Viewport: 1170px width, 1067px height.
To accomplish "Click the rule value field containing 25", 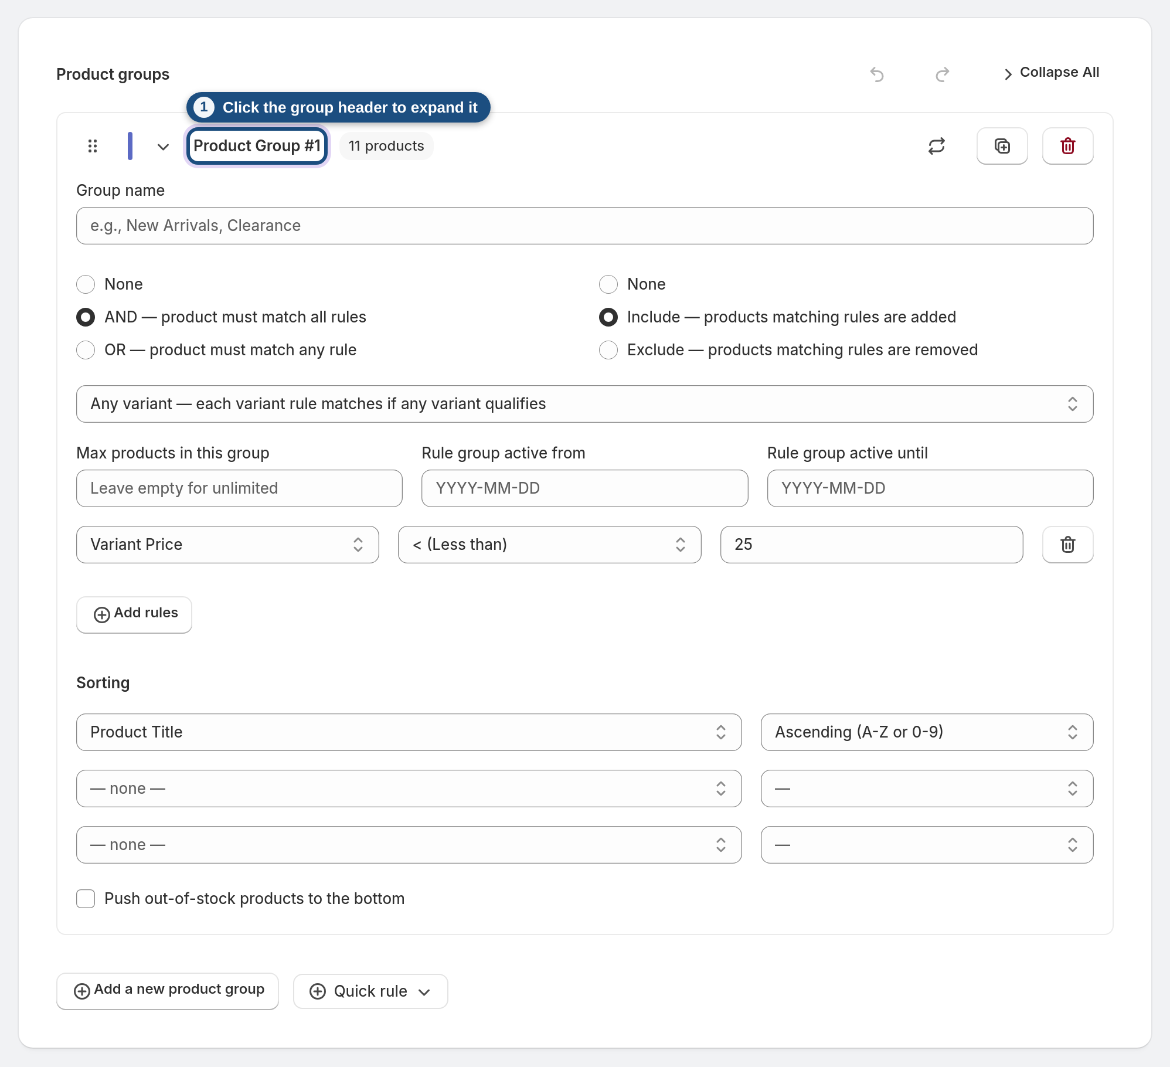I will click(872, 545).
